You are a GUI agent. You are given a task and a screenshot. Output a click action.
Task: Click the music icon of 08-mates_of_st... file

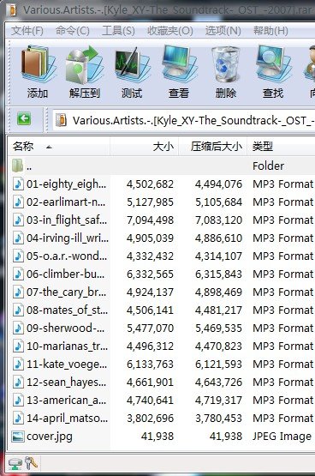pyautogui.click(x=18, y=310)
